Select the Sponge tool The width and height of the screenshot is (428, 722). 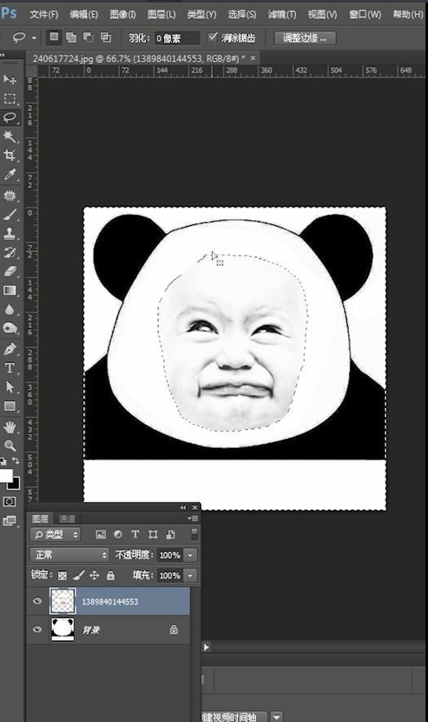coord(10,328)
